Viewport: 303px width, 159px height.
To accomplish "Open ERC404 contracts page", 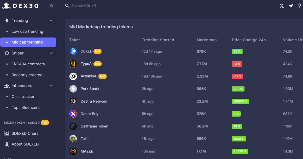I will pos(28,64).
